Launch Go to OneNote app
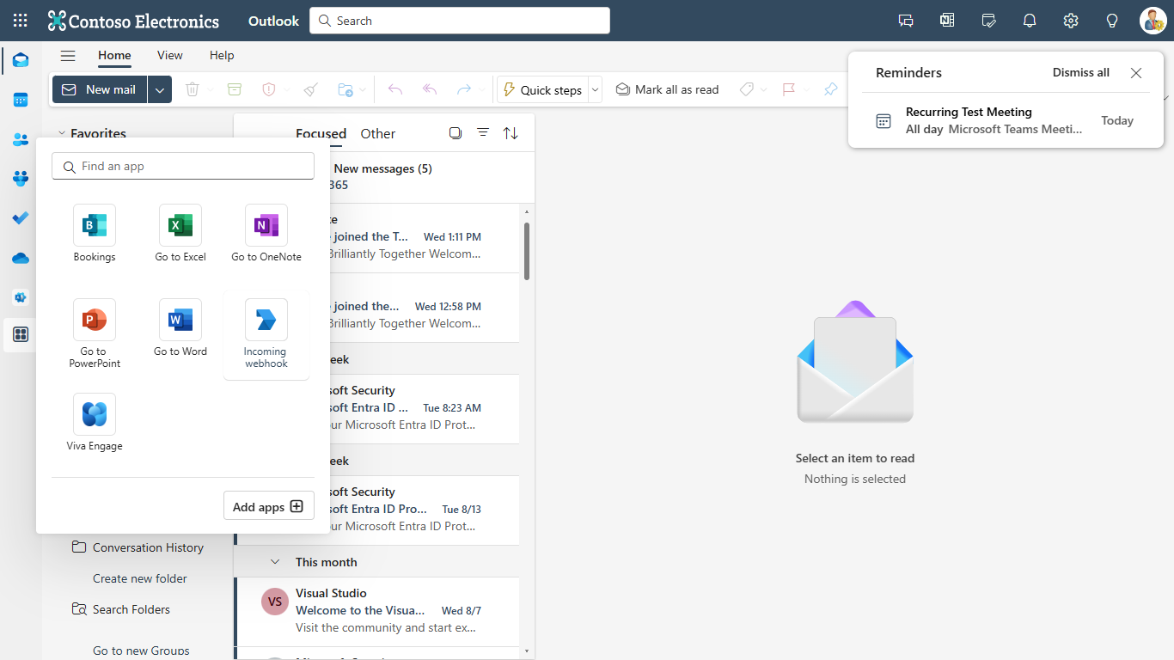Screen dimensions: 1174x660 click(x=266, y=233)
